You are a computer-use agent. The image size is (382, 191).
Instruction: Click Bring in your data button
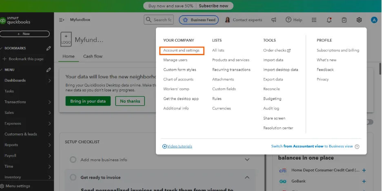coord(88,101)
